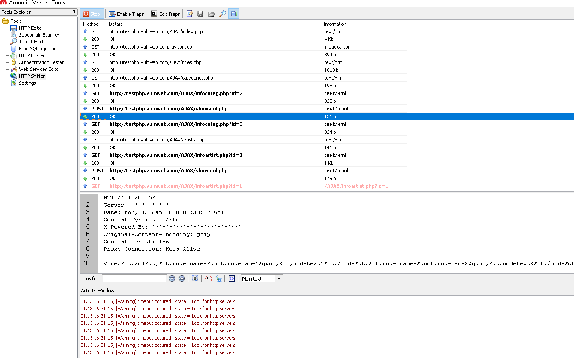Click Enable Traps in the toolbar
The height and width of the screenshot is (358, 574).
[126, 14]
